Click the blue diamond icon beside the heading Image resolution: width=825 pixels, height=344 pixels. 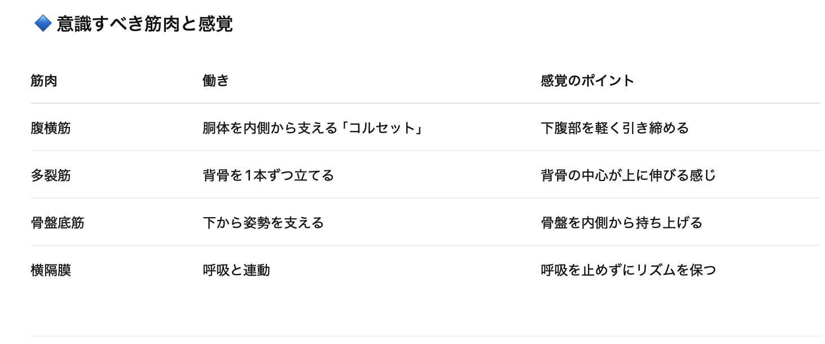(x=43, y=24)
